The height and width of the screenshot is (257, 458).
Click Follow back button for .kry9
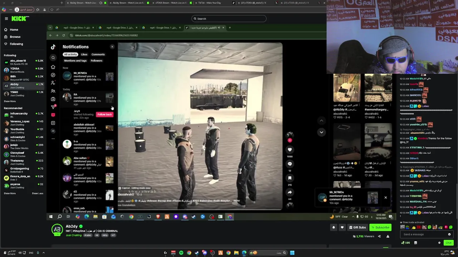pos(104,114)
